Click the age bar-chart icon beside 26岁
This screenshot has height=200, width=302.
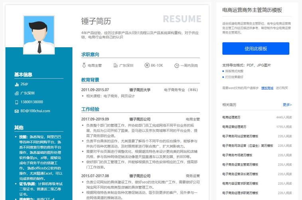tap(17, 84)
